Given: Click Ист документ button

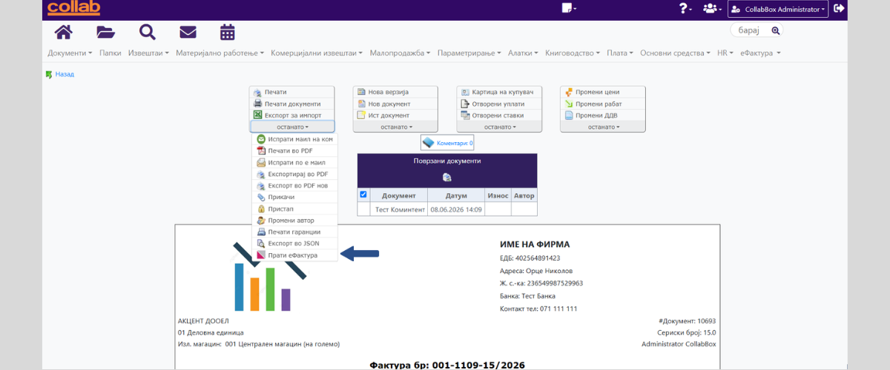Looking at the screenshot, I should point(395,115).
